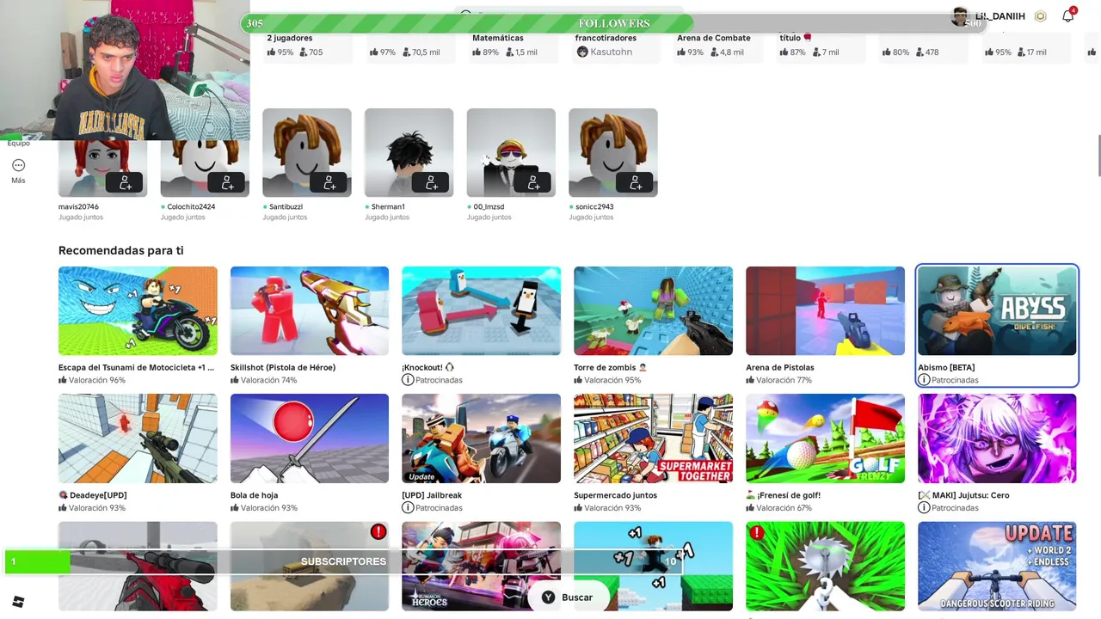Open the LiL_DANIIH profile avatar

[x=960, y=16]
